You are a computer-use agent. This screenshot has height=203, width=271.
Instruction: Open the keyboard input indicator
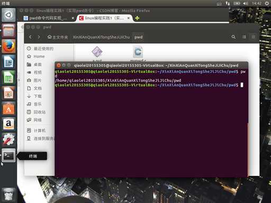219,4
